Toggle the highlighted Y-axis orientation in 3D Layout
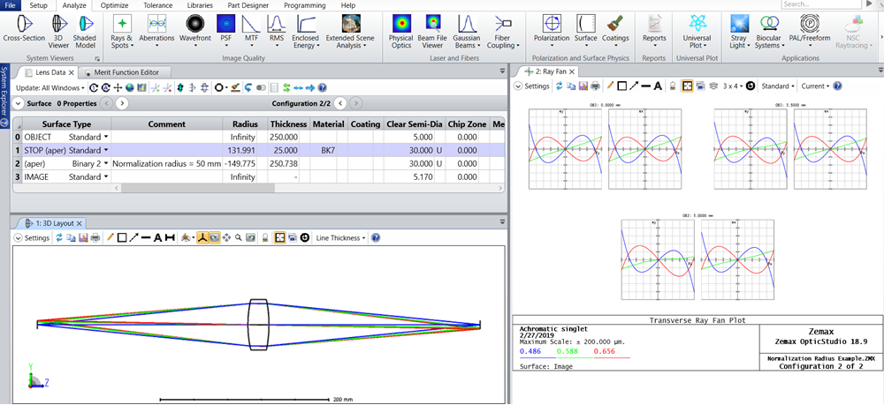This screenshot has height=405, width=884. coord(202,238)
